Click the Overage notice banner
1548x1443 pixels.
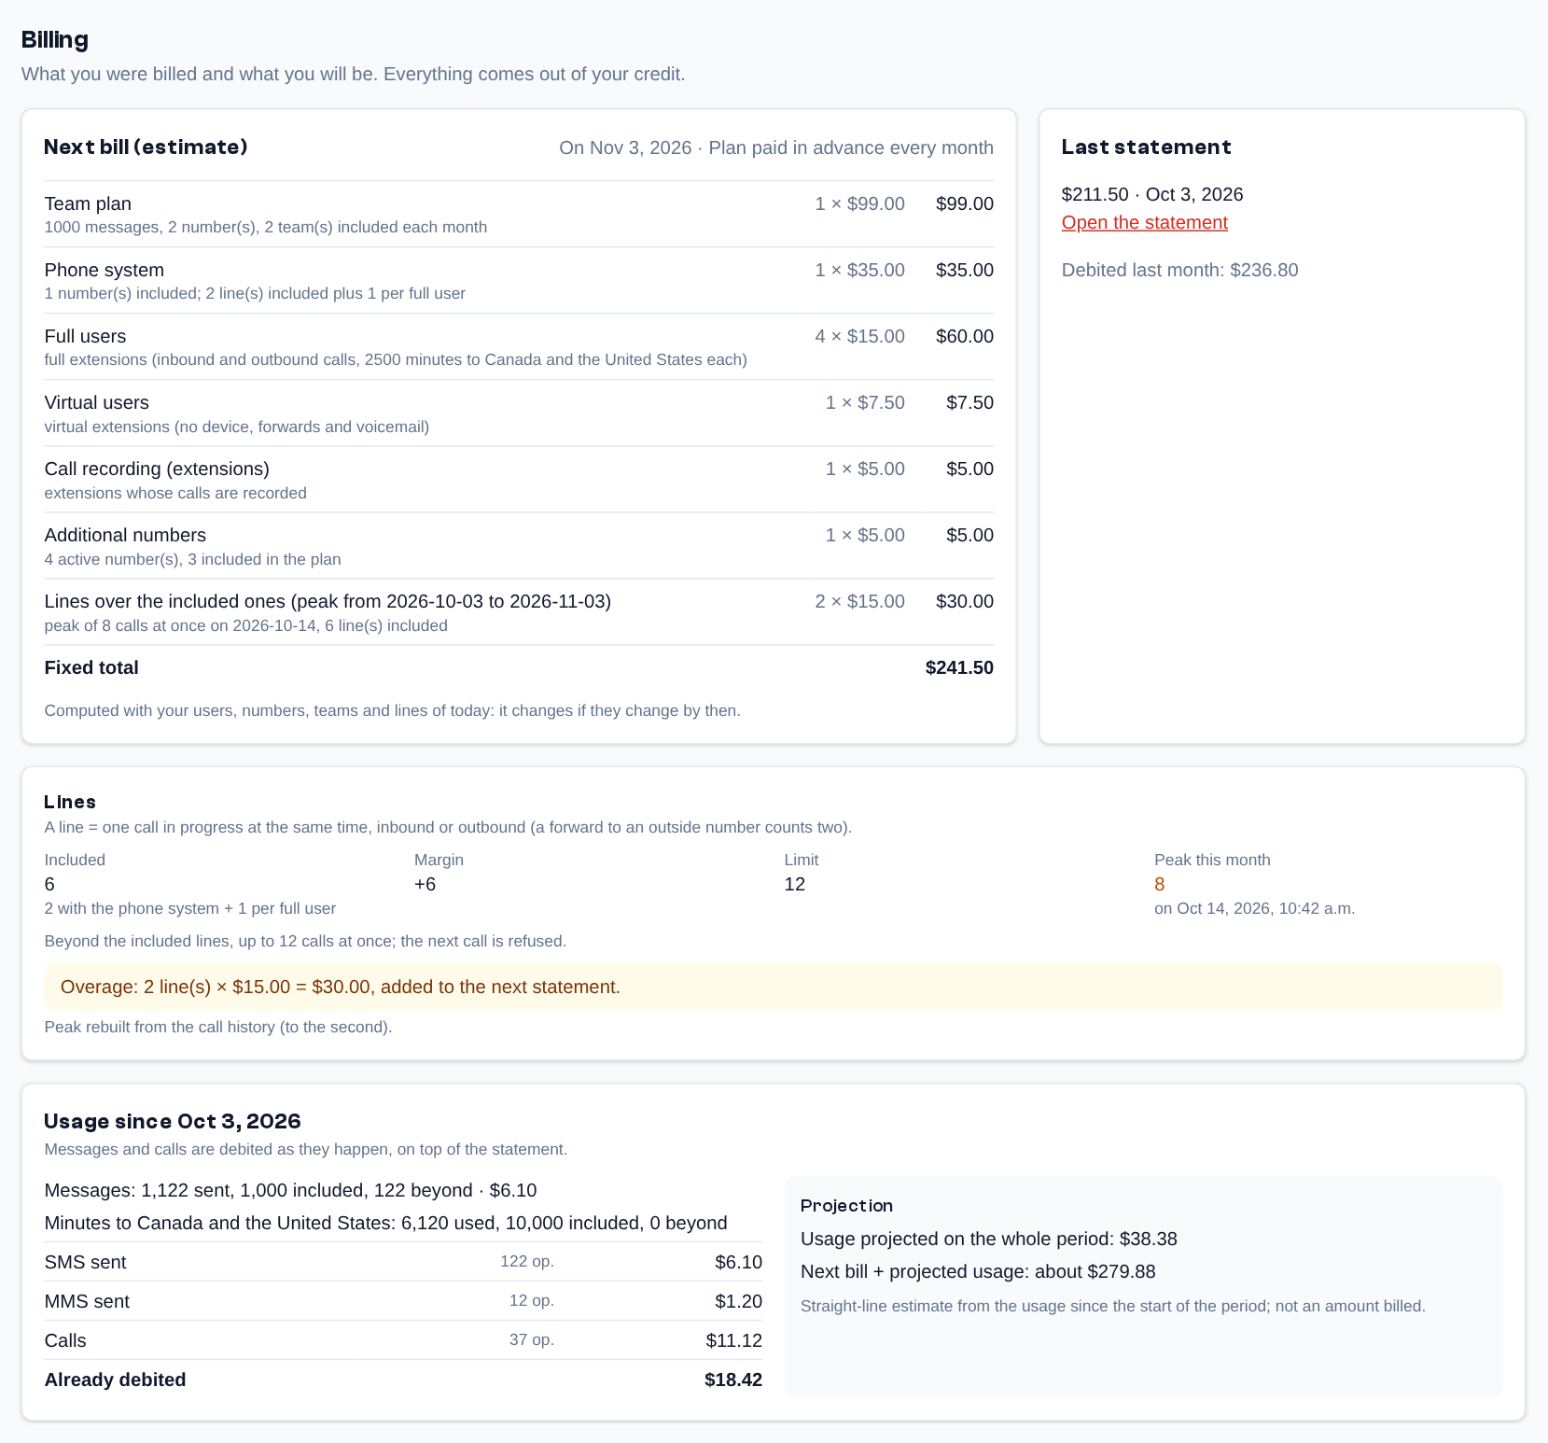tap(774, 987)
